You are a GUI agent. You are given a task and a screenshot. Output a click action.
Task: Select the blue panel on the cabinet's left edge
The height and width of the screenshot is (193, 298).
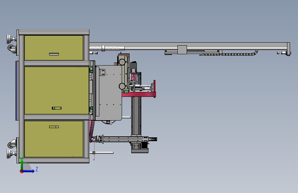[x=17, y=91]
